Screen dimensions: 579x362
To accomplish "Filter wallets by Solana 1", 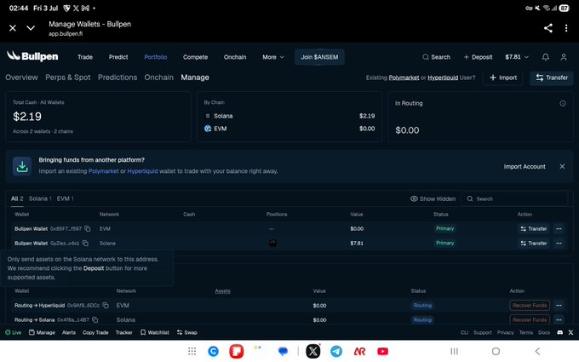I will (40, 198).
